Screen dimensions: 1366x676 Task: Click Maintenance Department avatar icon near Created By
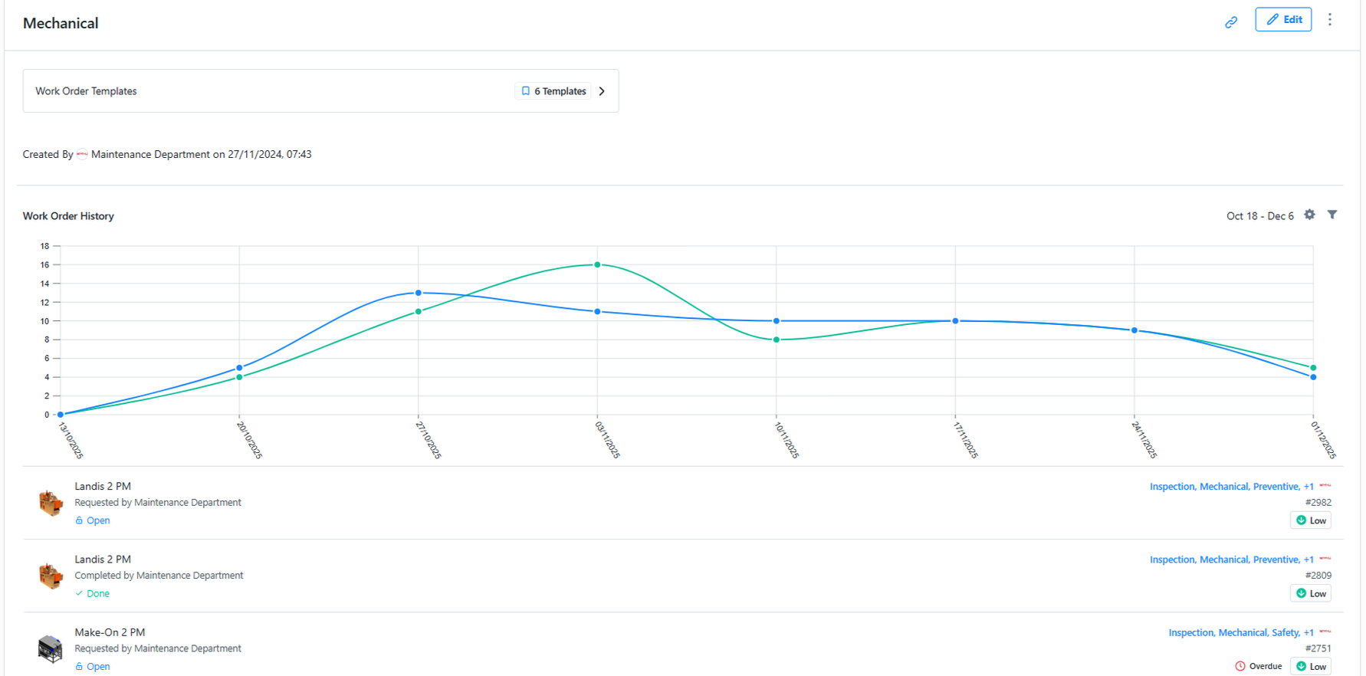click(82, 154)
